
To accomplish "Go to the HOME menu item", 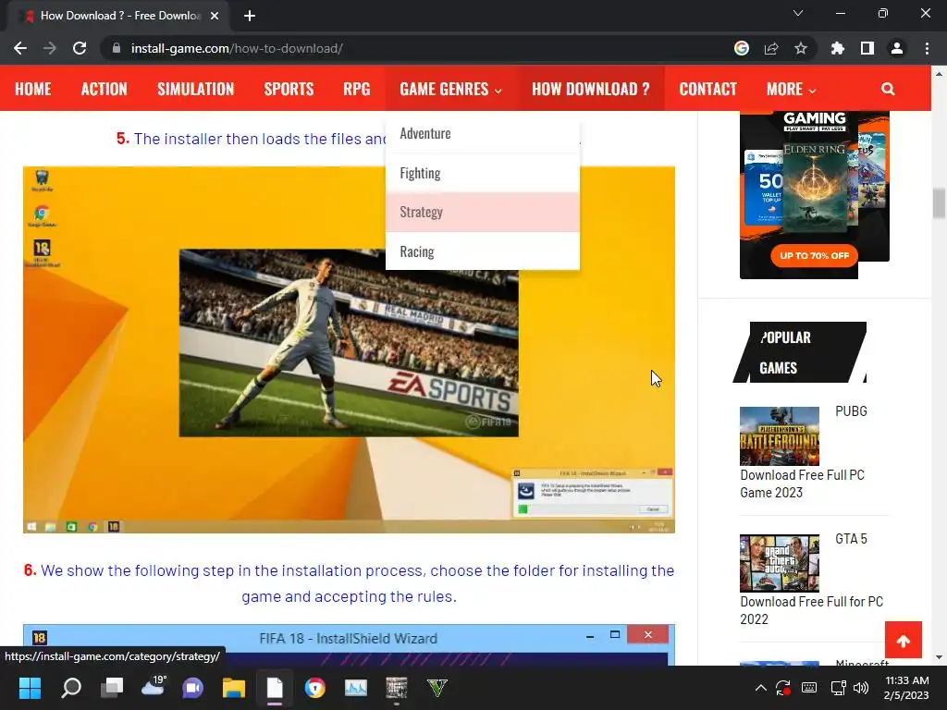I will click(33, 89).
